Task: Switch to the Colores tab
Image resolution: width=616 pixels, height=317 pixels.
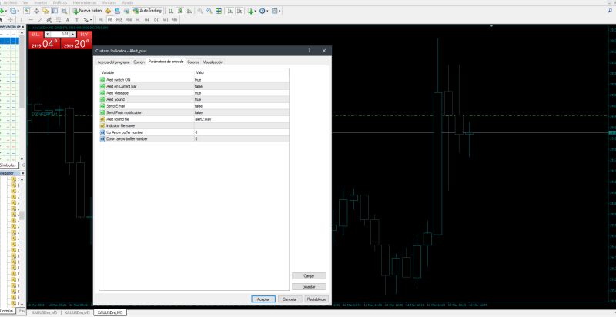Action: pos(192,62)
